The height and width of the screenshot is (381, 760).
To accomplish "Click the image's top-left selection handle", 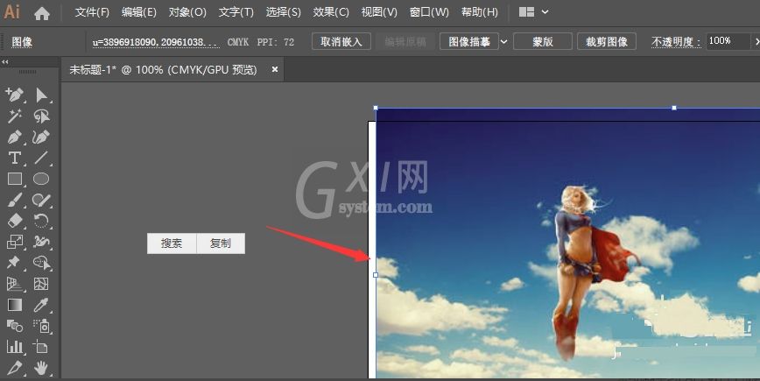I will pos(376,108).
